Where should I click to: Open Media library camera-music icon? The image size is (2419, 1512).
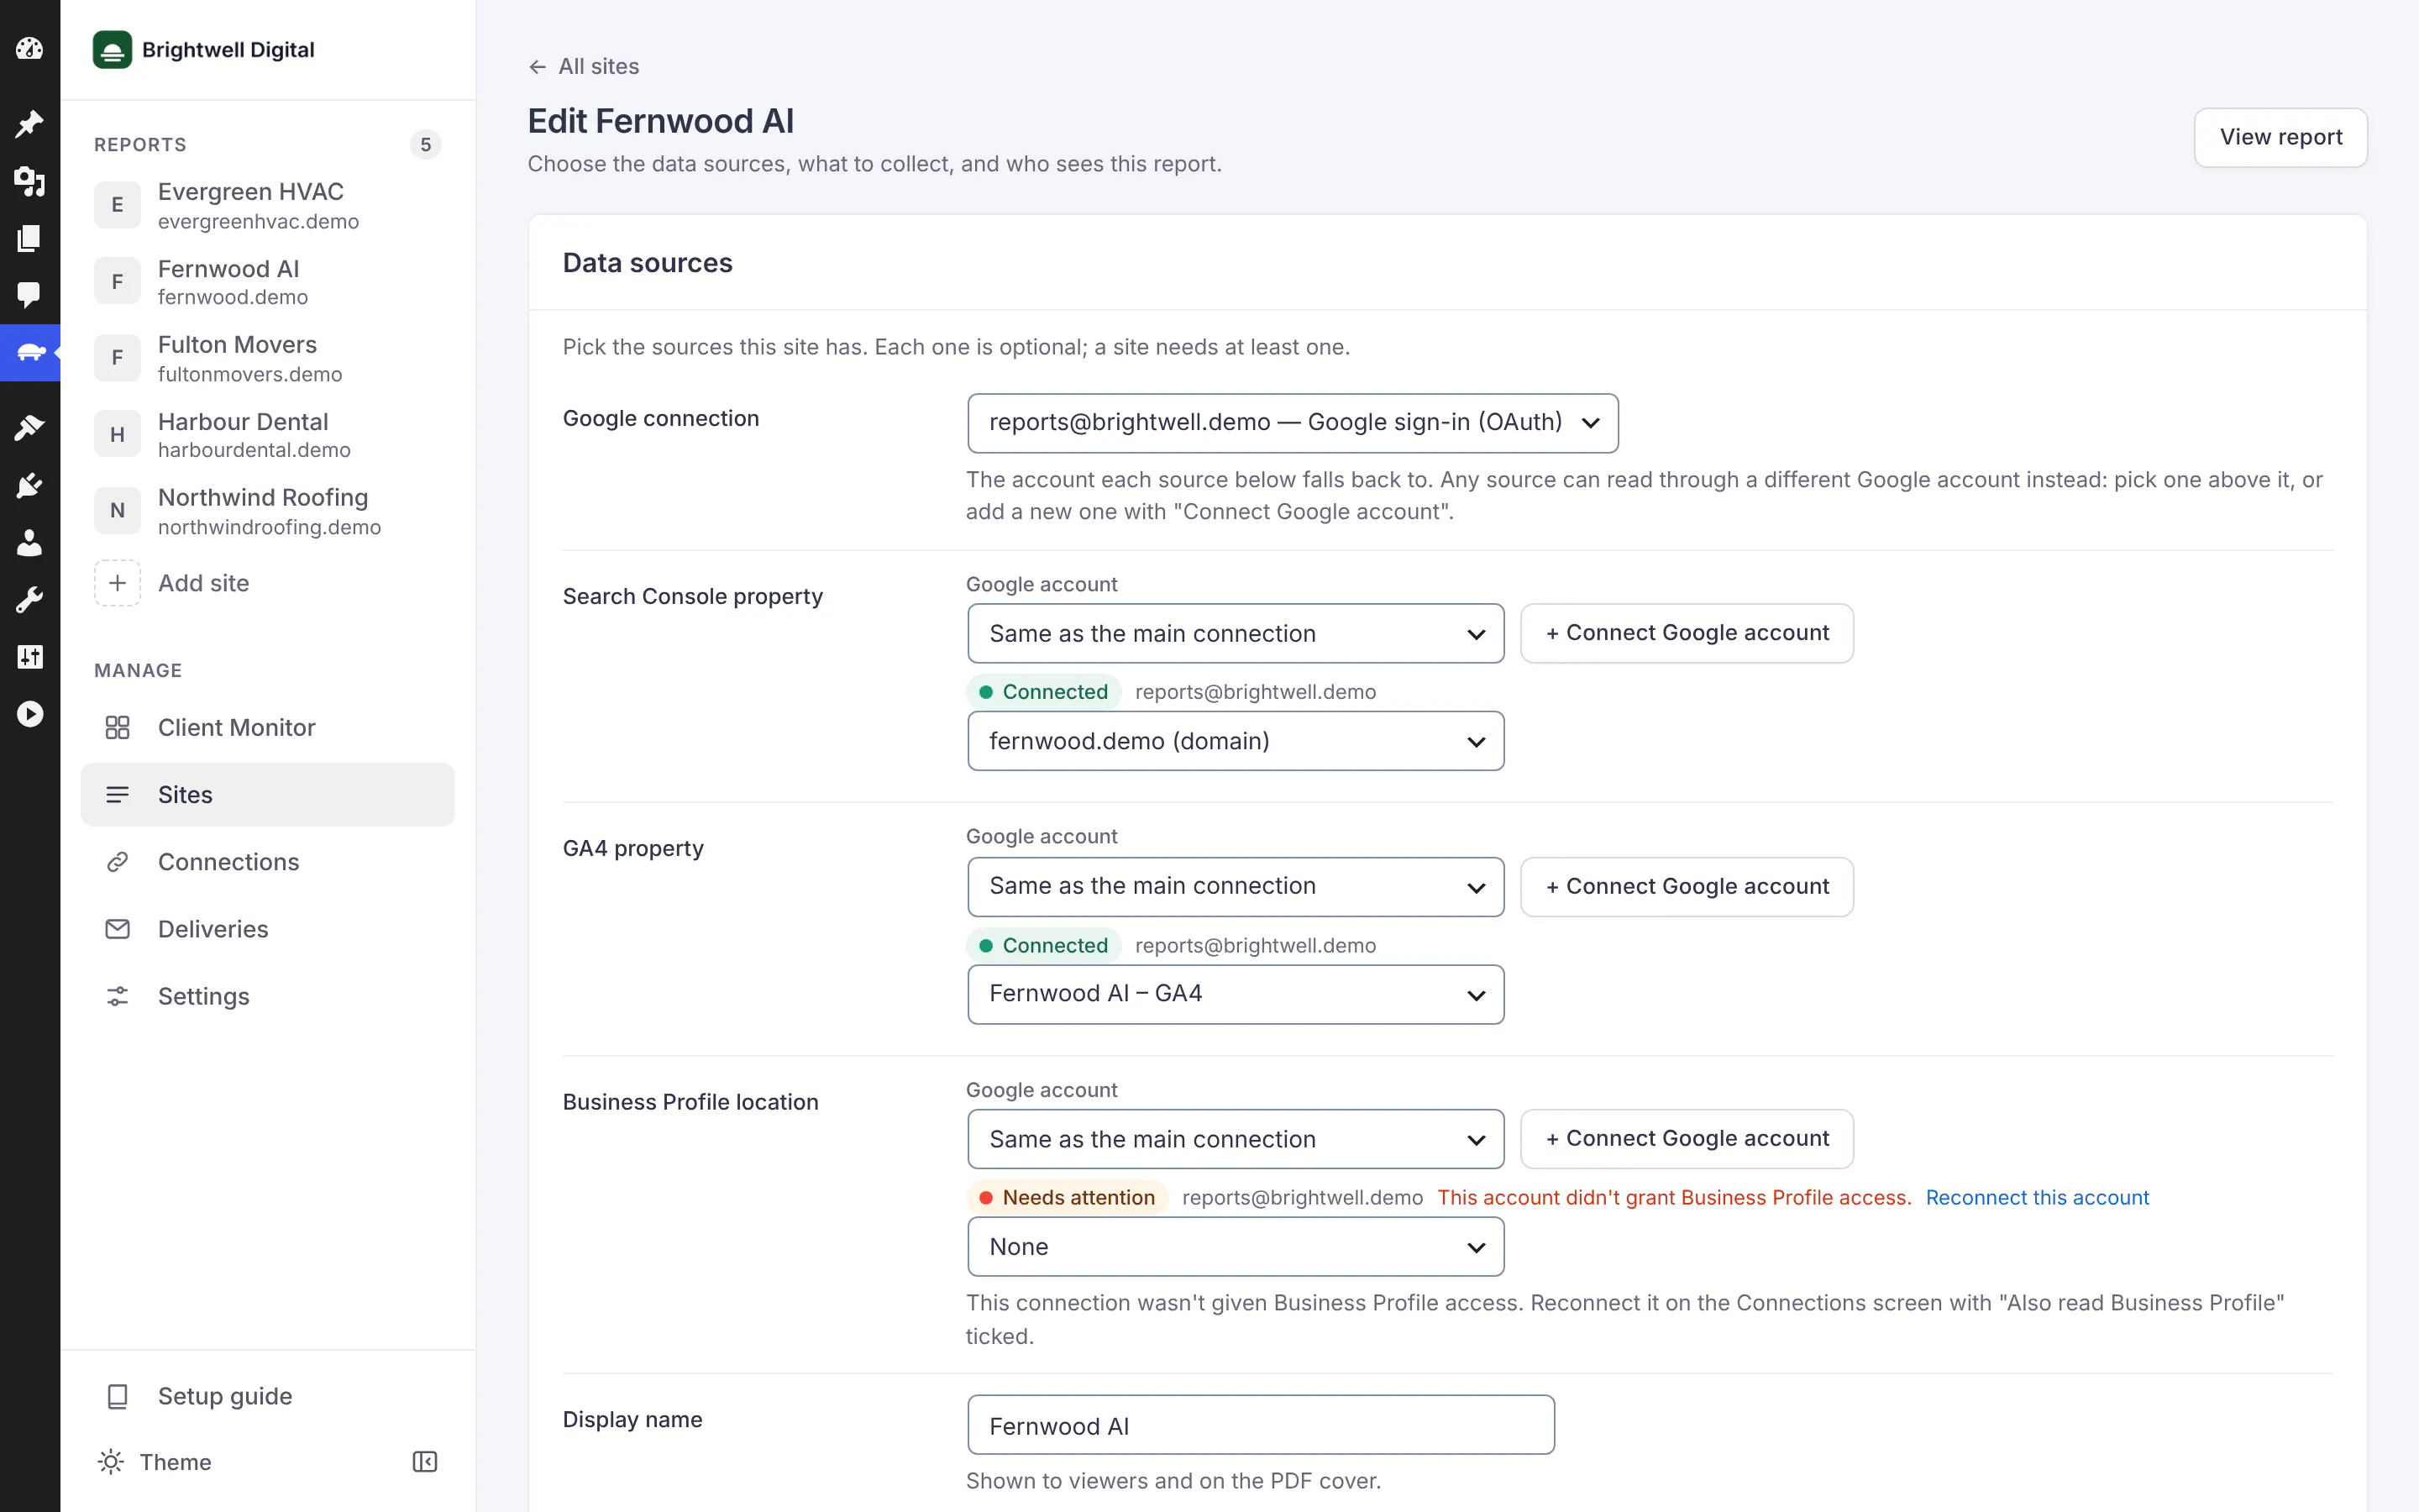tap(30, 181)
